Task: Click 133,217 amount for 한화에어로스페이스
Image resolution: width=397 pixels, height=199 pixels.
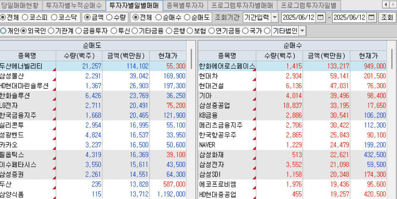Action: [x=338, y=66]
